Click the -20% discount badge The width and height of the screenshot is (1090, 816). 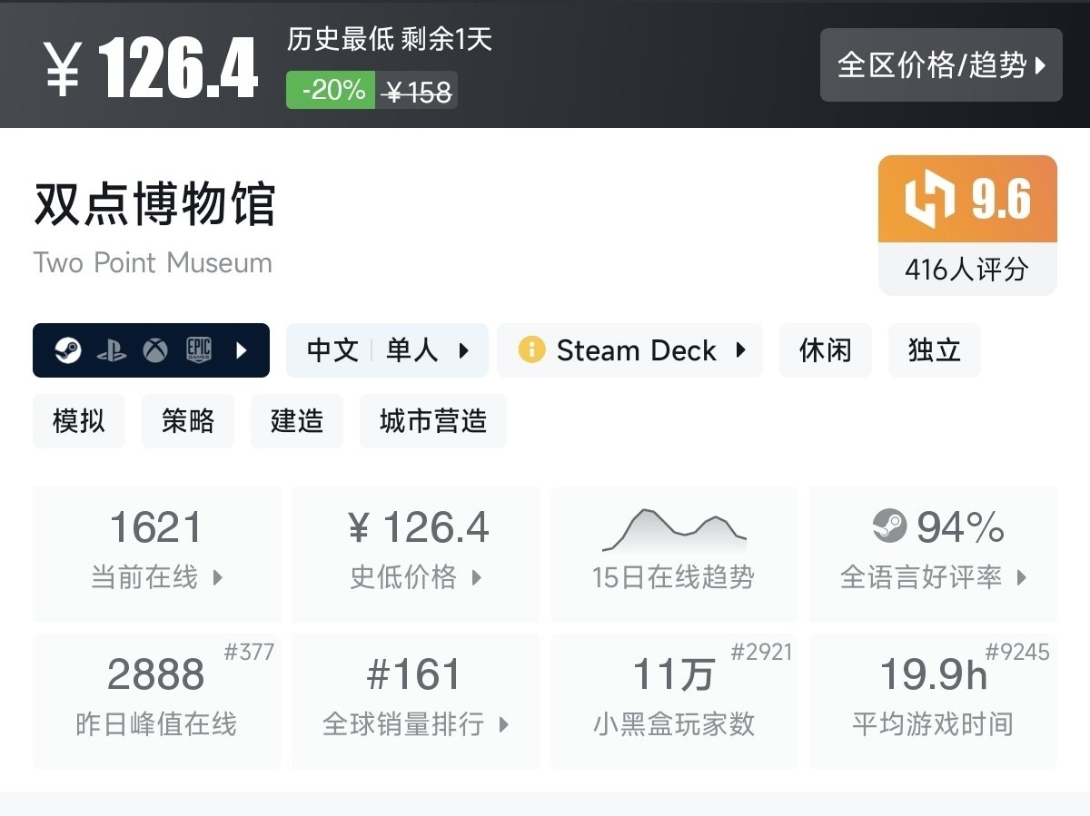(x=331, y=90)
